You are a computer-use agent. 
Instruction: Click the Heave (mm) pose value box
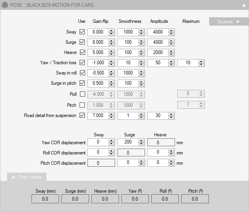[x=105, y=199]
